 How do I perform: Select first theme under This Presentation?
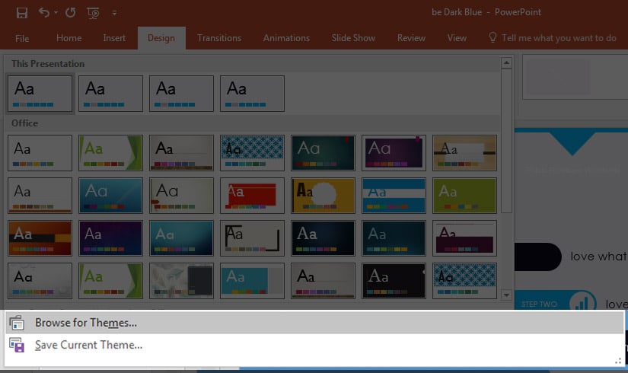click(40, 93)
